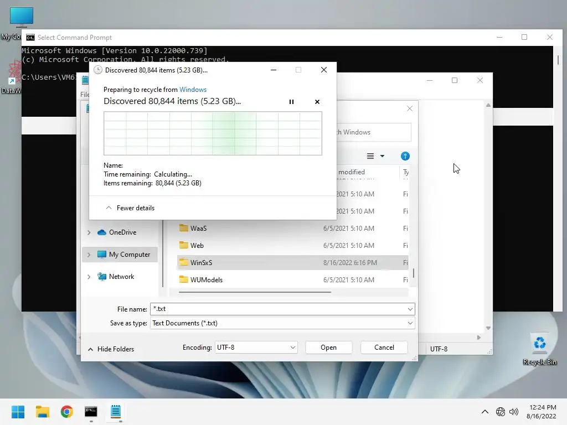This screenshot has height=425, width=567.
Task: Click the Cancel button
Action: coord(384,348)
